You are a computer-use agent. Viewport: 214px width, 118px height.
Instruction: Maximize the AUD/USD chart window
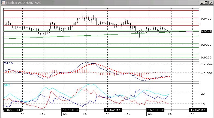pyautogui.click(x=206, y=3)
